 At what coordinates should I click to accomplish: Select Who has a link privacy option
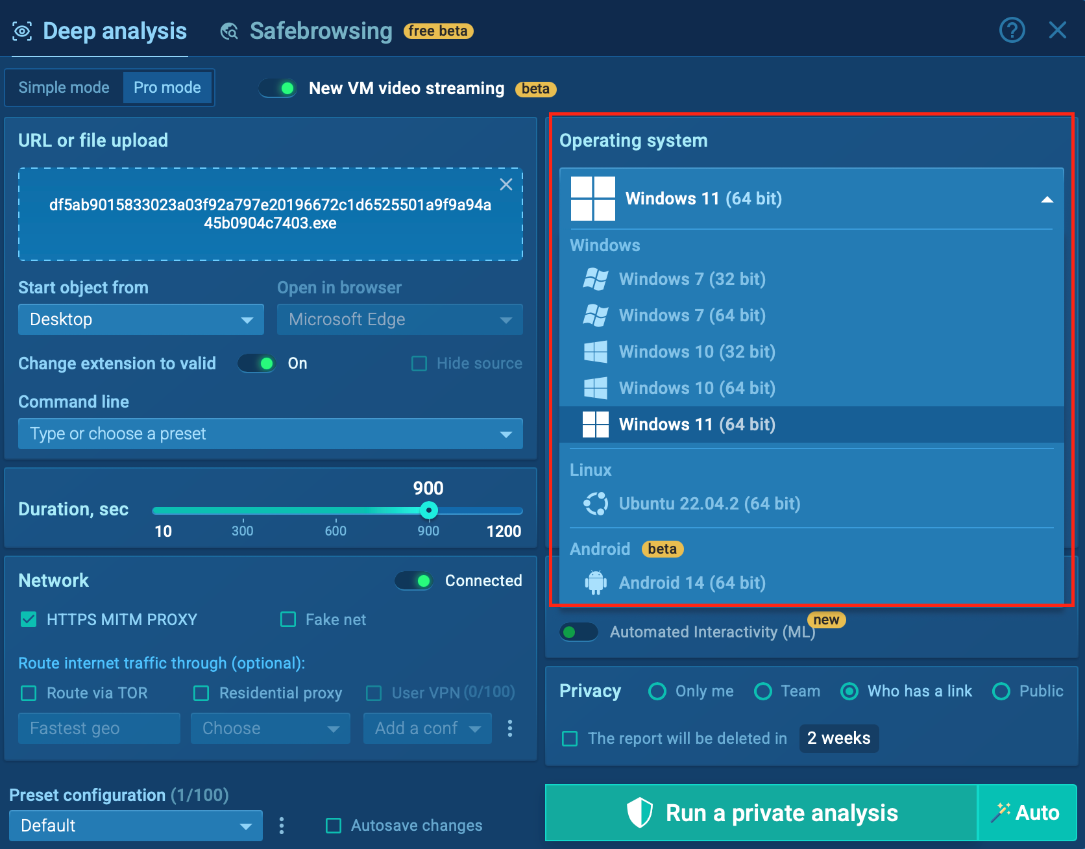pyautogui.click(x=849, y=691)
